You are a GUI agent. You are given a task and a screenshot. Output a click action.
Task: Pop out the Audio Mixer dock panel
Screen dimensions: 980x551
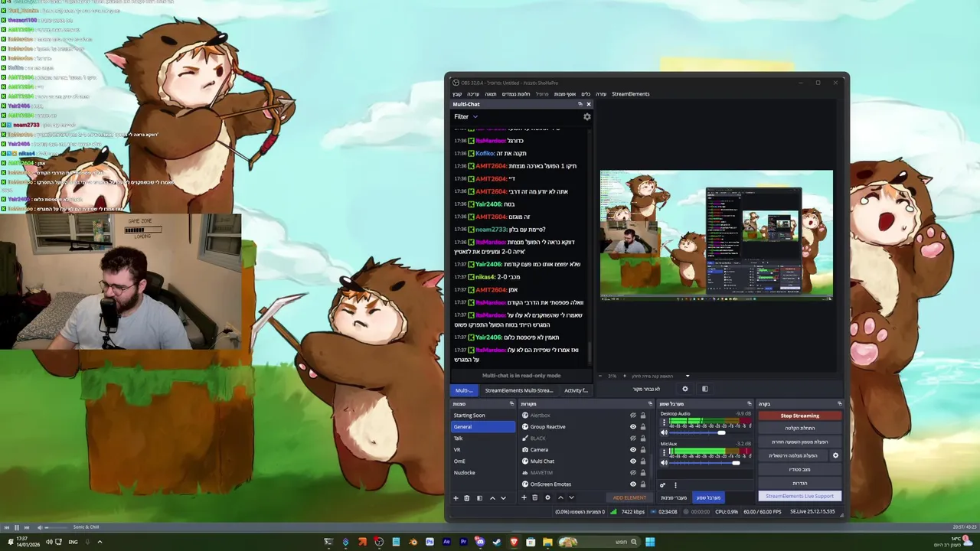pos(750,403)
